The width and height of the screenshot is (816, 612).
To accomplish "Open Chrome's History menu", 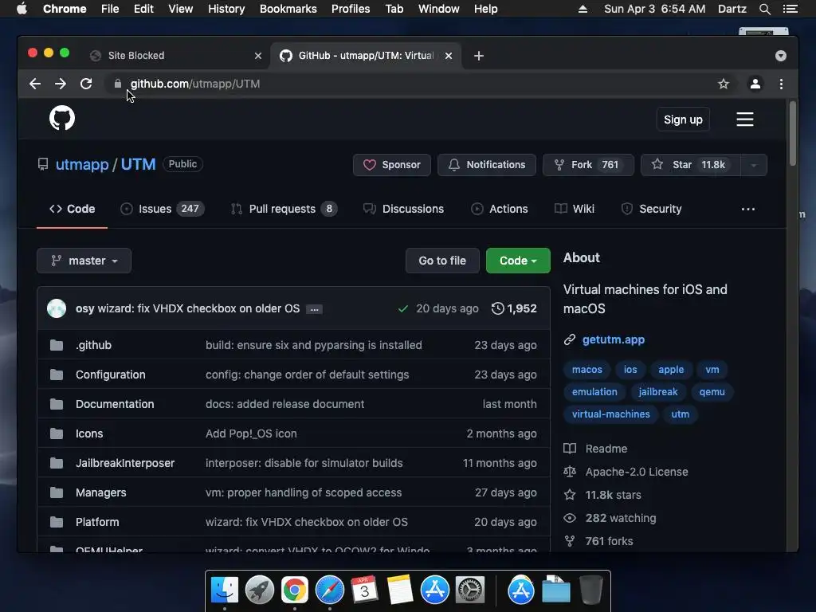I will tap(226, 9).
